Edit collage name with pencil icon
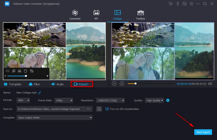 40,93
